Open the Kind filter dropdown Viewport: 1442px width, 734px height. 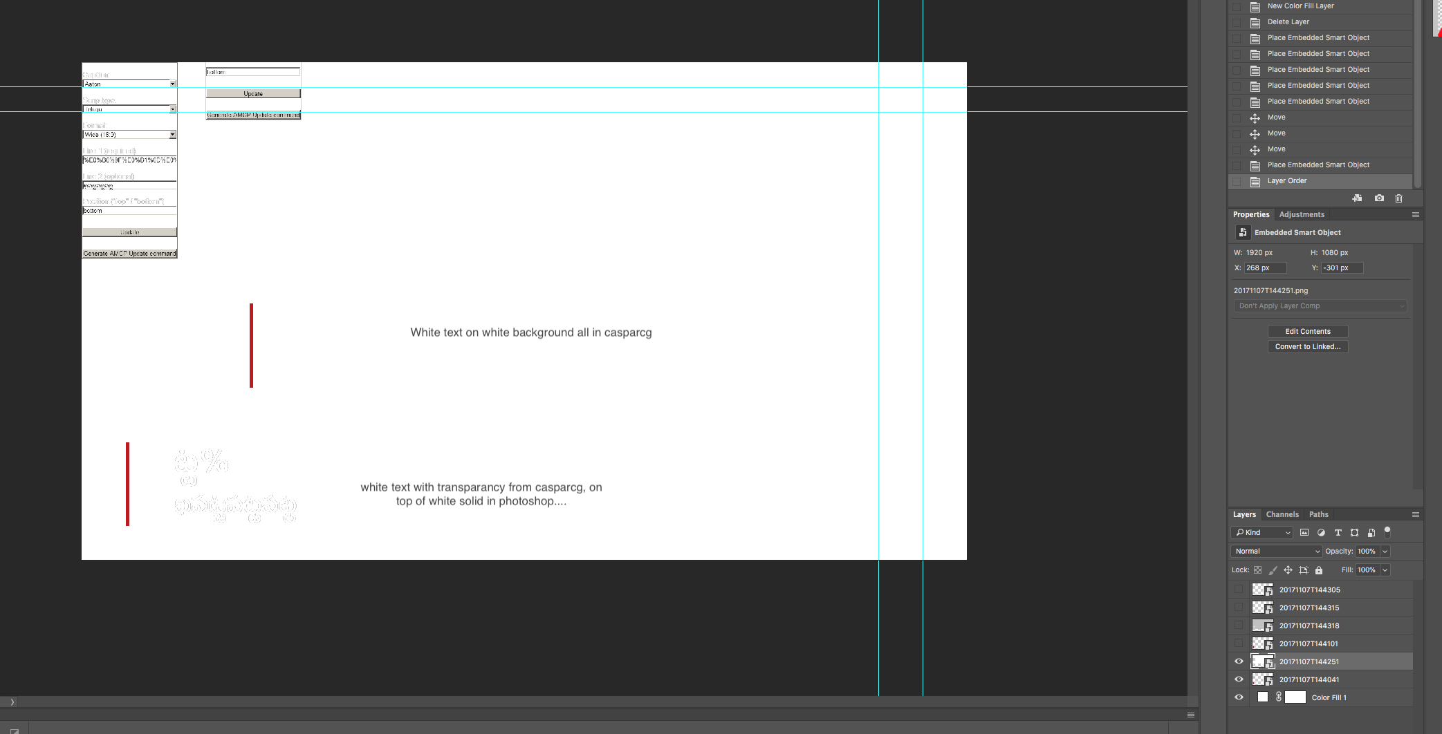click(x=1260, y=532)
